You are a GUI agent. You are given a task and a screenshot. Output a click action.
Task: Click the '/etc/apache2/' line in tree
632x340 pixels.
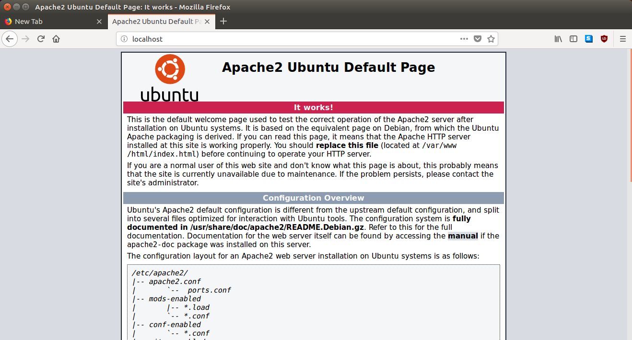160,273
